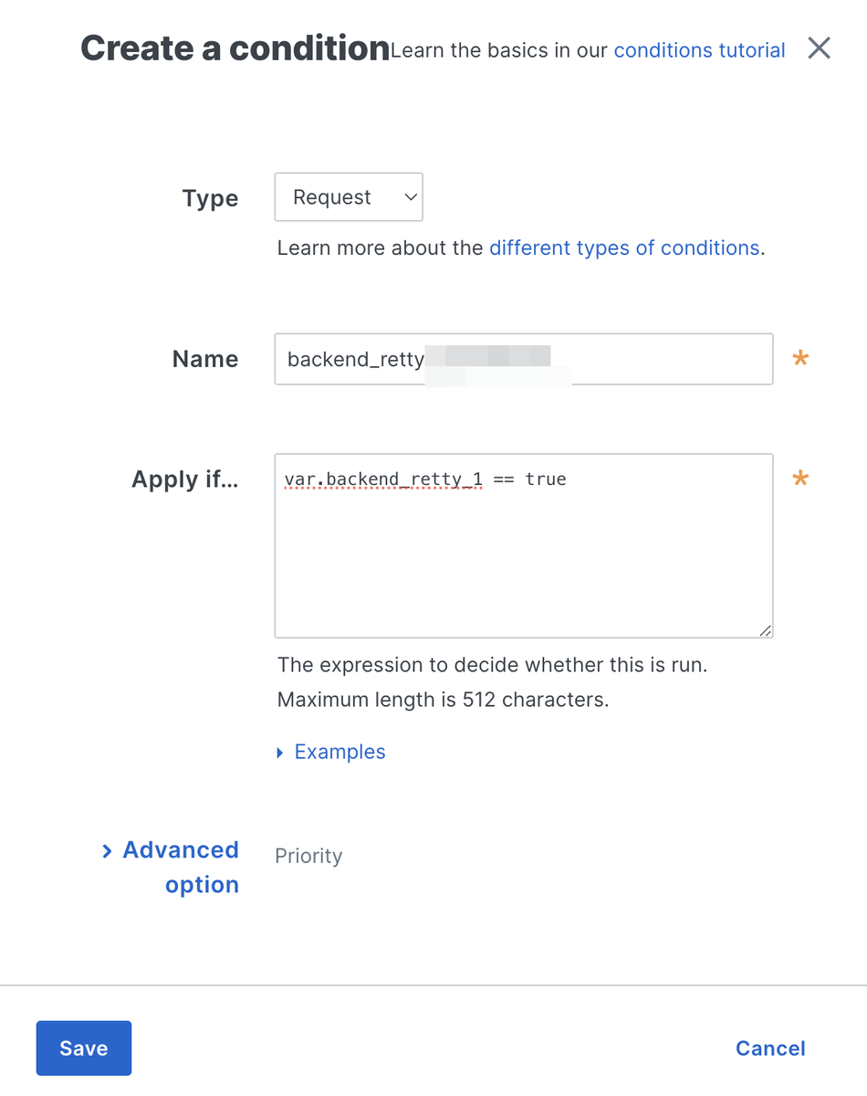Image resolution: width=867 pixels, height=1096 pixels.
Task: Expand the Advanced option chevron arrow
Action: pyautogui.click(x=107, y=850)
